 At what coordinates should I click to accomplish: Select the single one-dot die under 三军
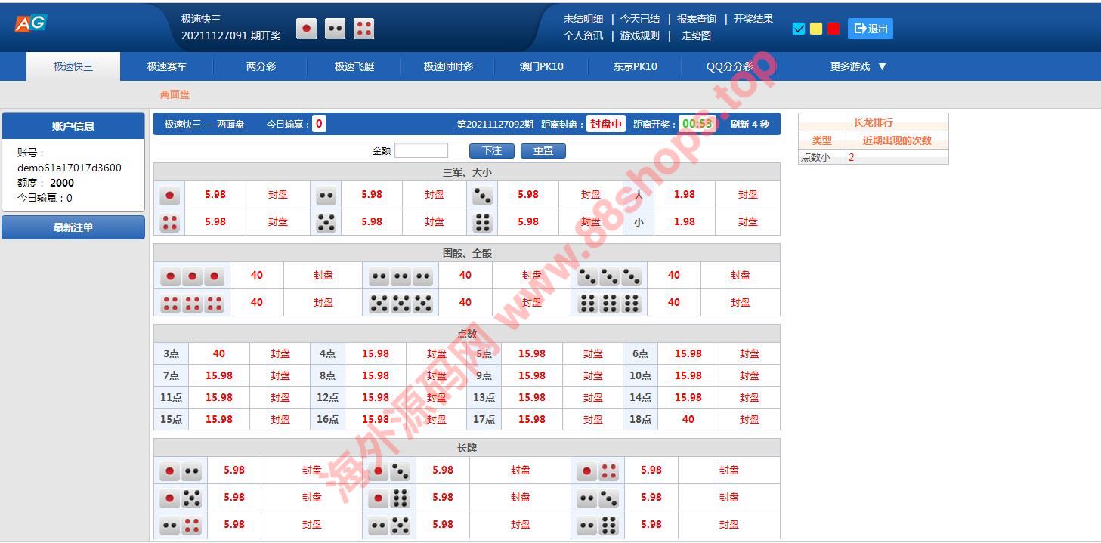[x=170, y=196]
